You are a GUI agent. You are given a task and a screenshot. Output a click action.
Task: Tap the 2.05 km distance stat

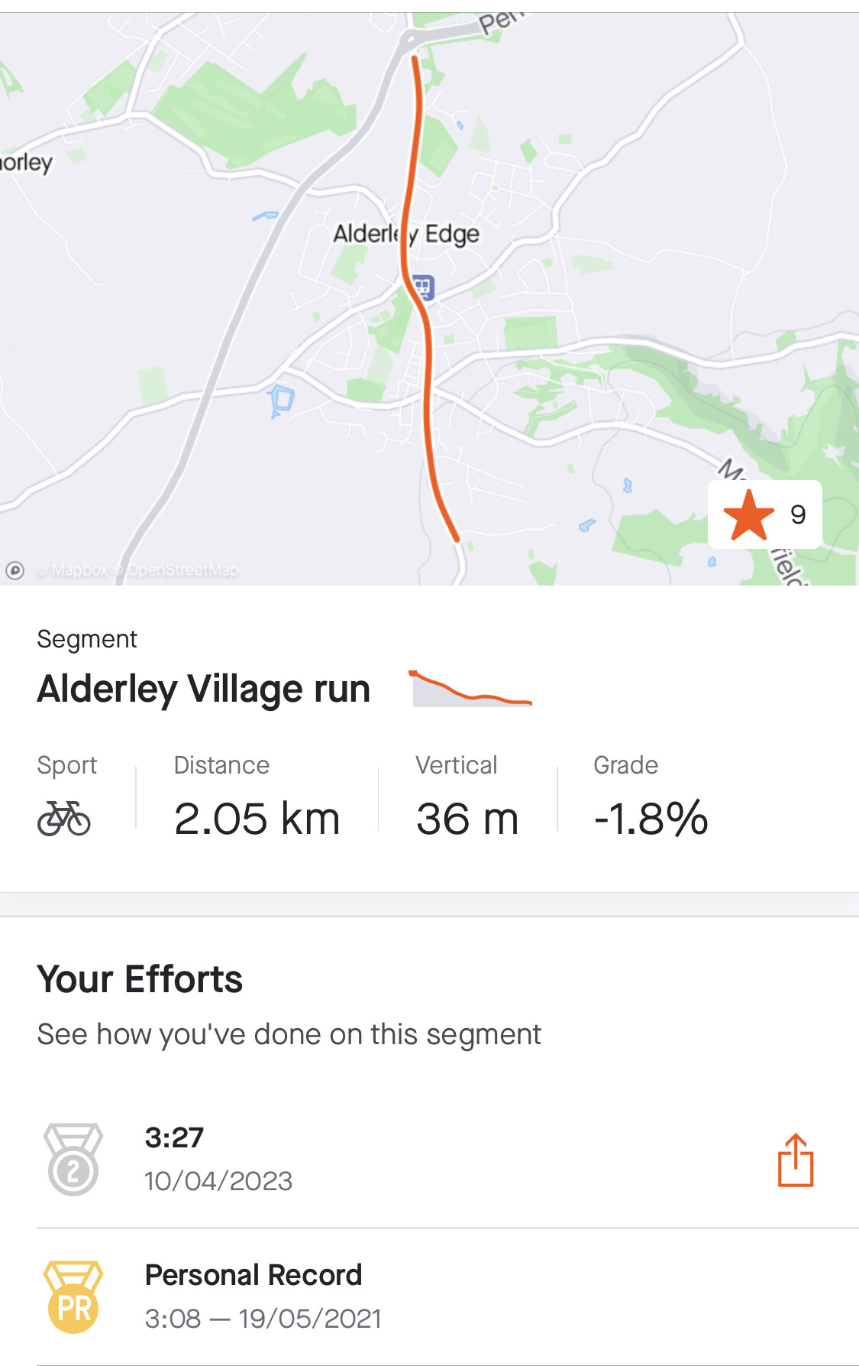(257, 819)
